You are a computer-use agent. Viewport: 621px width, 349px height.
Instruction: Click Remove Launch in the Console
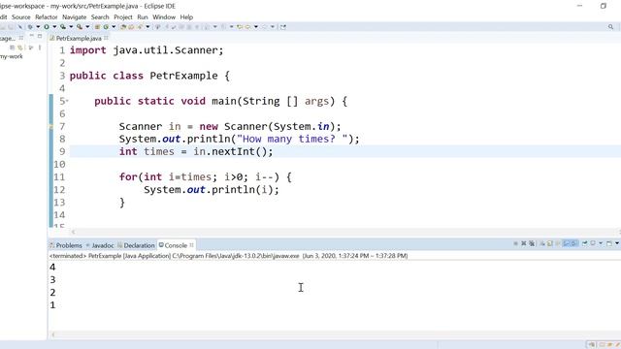tap(524, 243)
